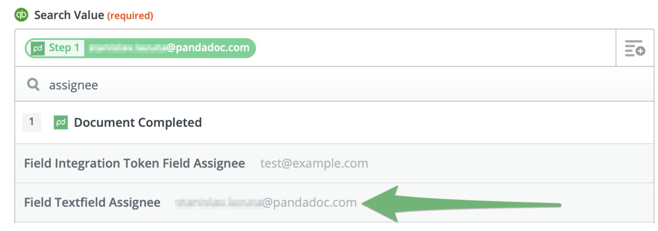Click the test@example.com sample value
Screen dimensions: 658x231
[x=314, y=163]
